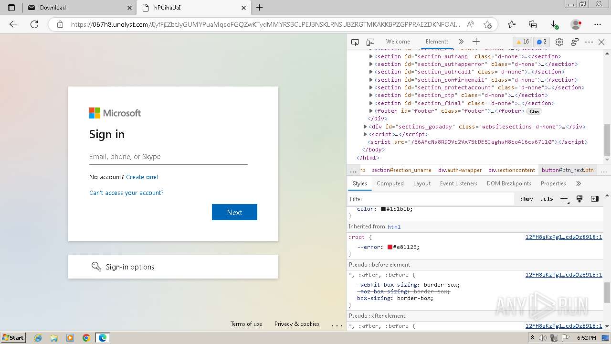Click the flex badge on footer

[534, 111]
